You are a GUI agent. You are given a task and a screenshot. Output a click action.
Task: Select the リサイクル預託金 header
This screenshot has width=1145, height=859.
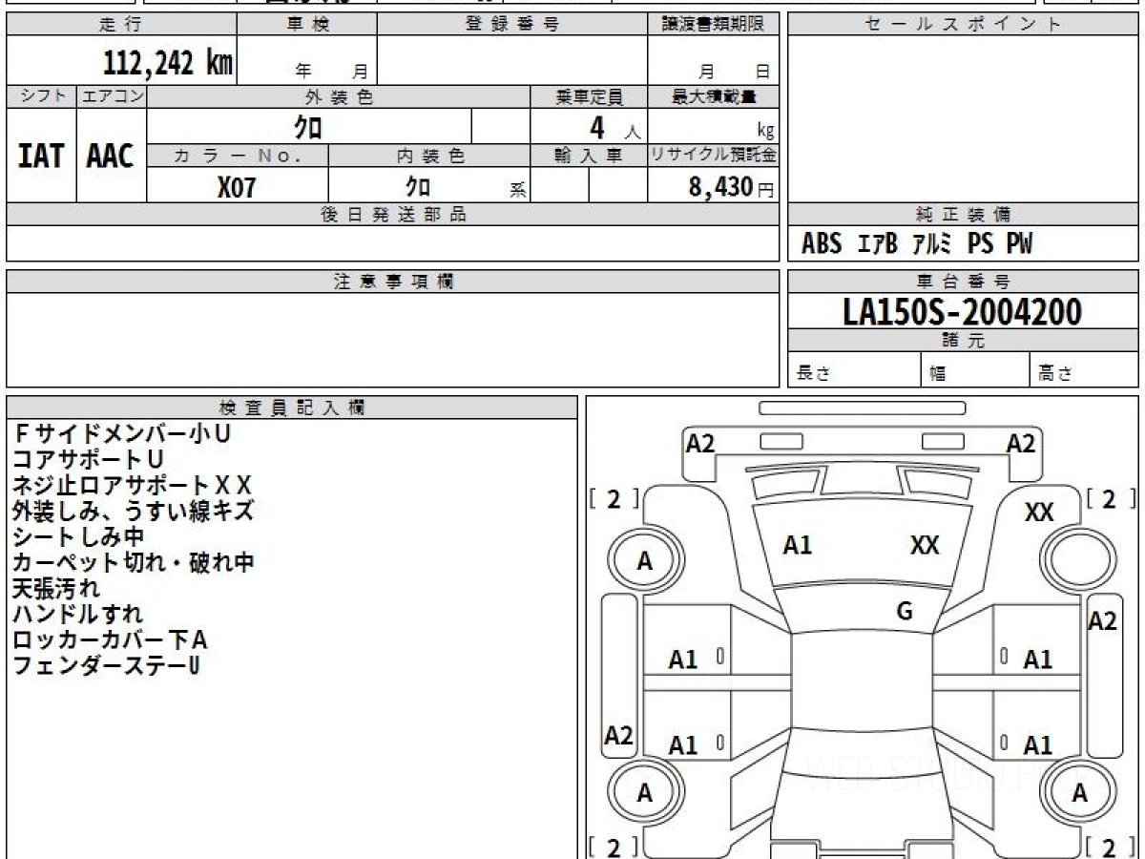coord(713,157)
